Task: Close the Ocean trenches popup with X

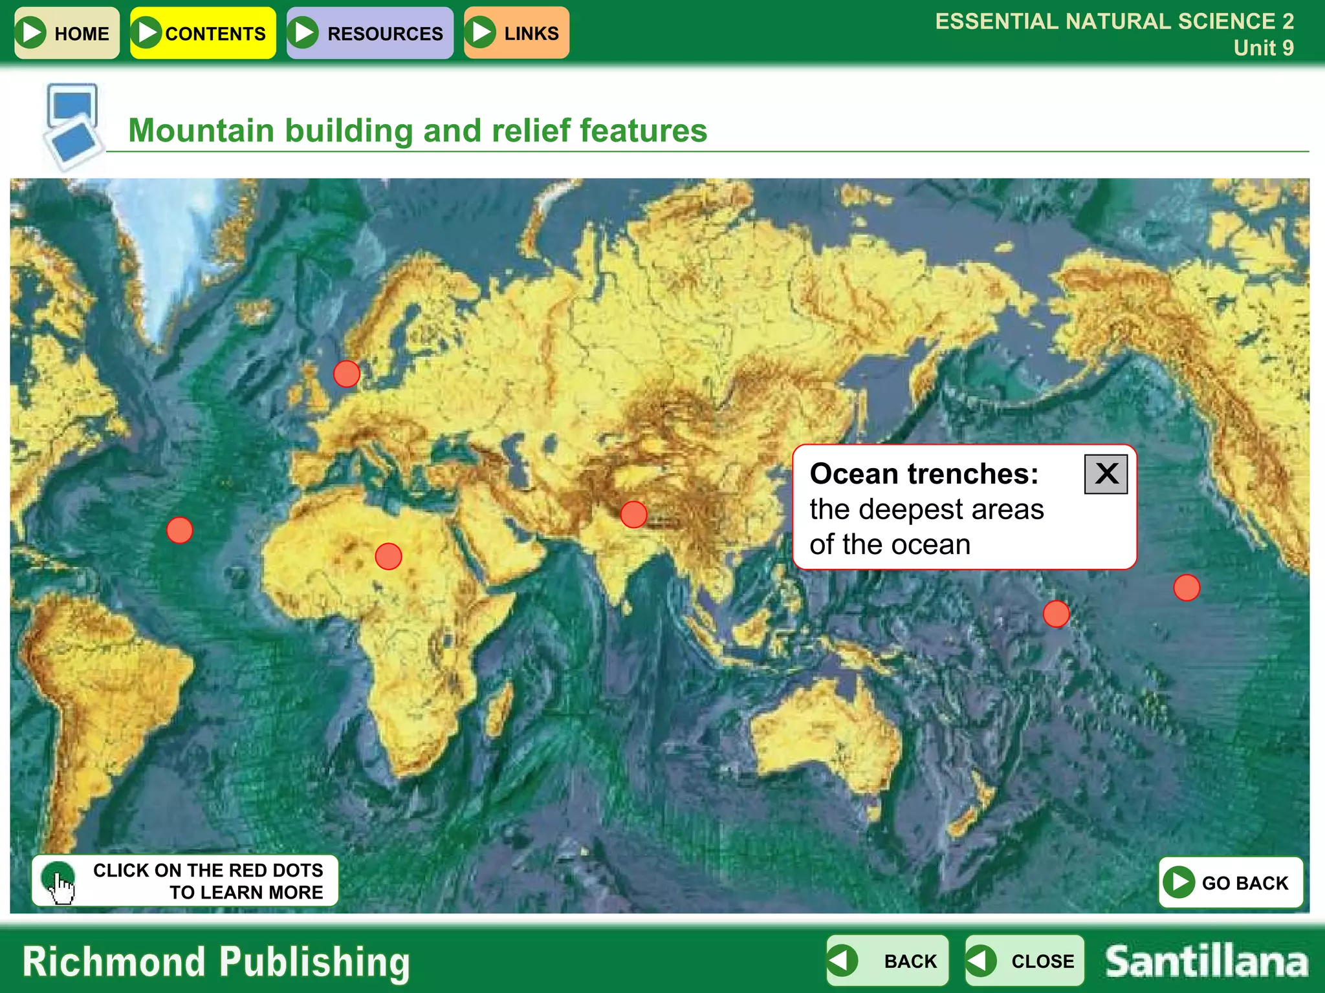Action: 1106,474
